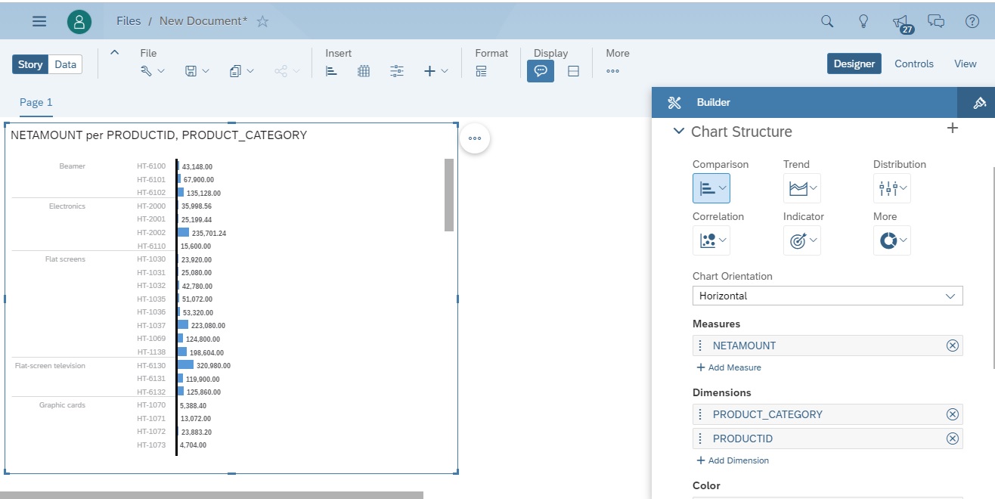Collapse the Chart Structure section
Screen dimensions: 995x499
678,131
